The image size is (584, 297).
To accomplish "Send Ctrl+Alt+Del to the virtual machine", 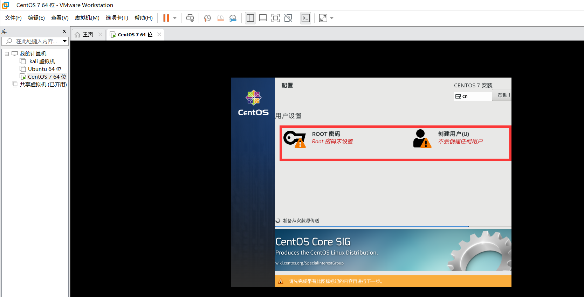I will (190, 18).
